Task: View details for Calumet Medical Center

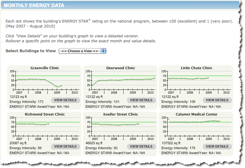Action: [217, 146]
